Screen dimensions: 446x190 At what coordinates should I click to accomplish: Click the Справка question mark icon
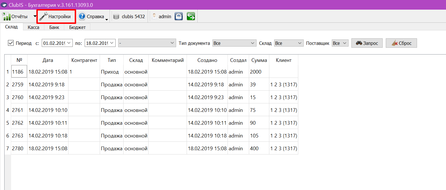pos(82,16)
